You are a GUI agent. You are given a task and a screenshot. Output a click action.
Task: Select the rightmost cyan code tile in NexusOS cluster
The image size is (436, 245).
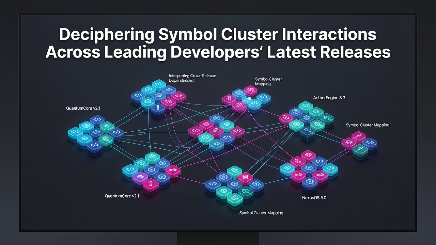point(330,168)
